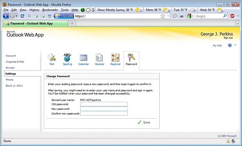Click the 5-day forecast icon
This screenshot has height=146, width=242.
(x=93, y=10)
